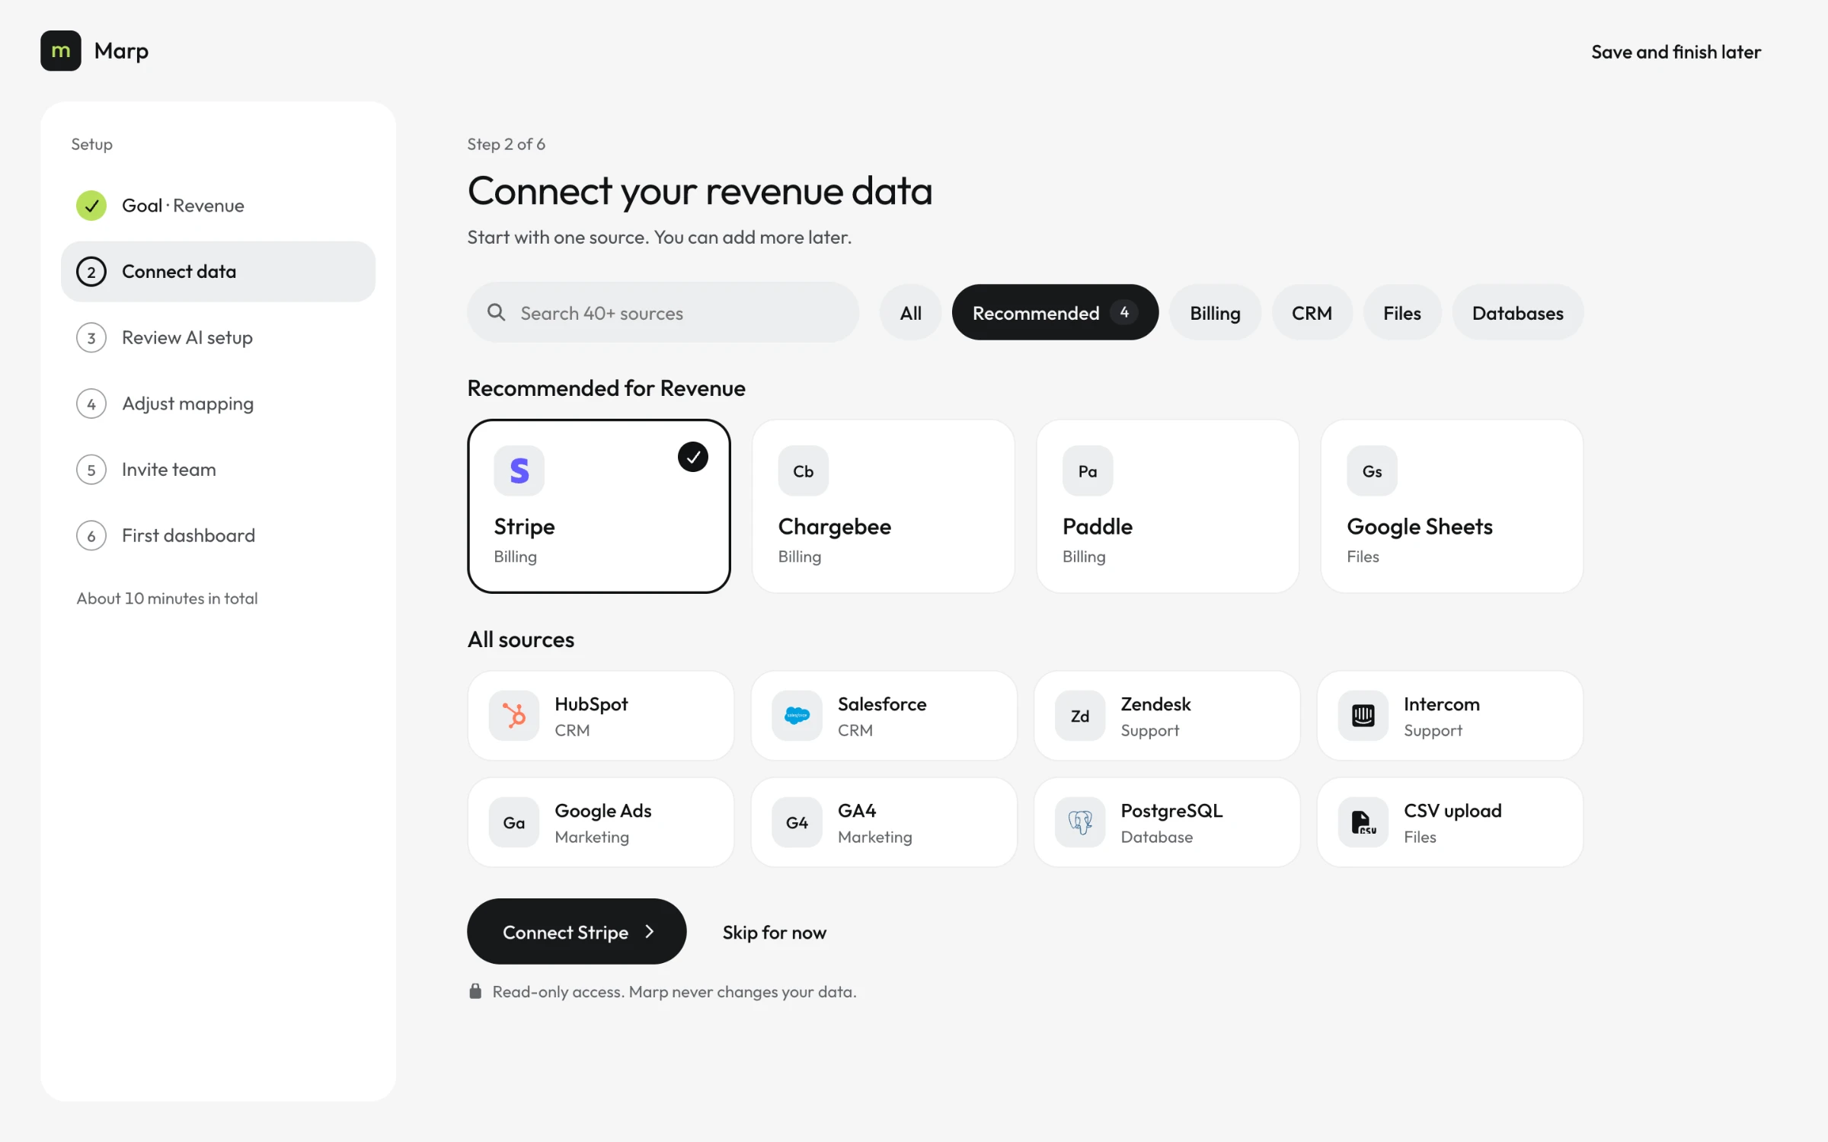
Task: Choose the Intercom Support source
Action: [1450, 716]
